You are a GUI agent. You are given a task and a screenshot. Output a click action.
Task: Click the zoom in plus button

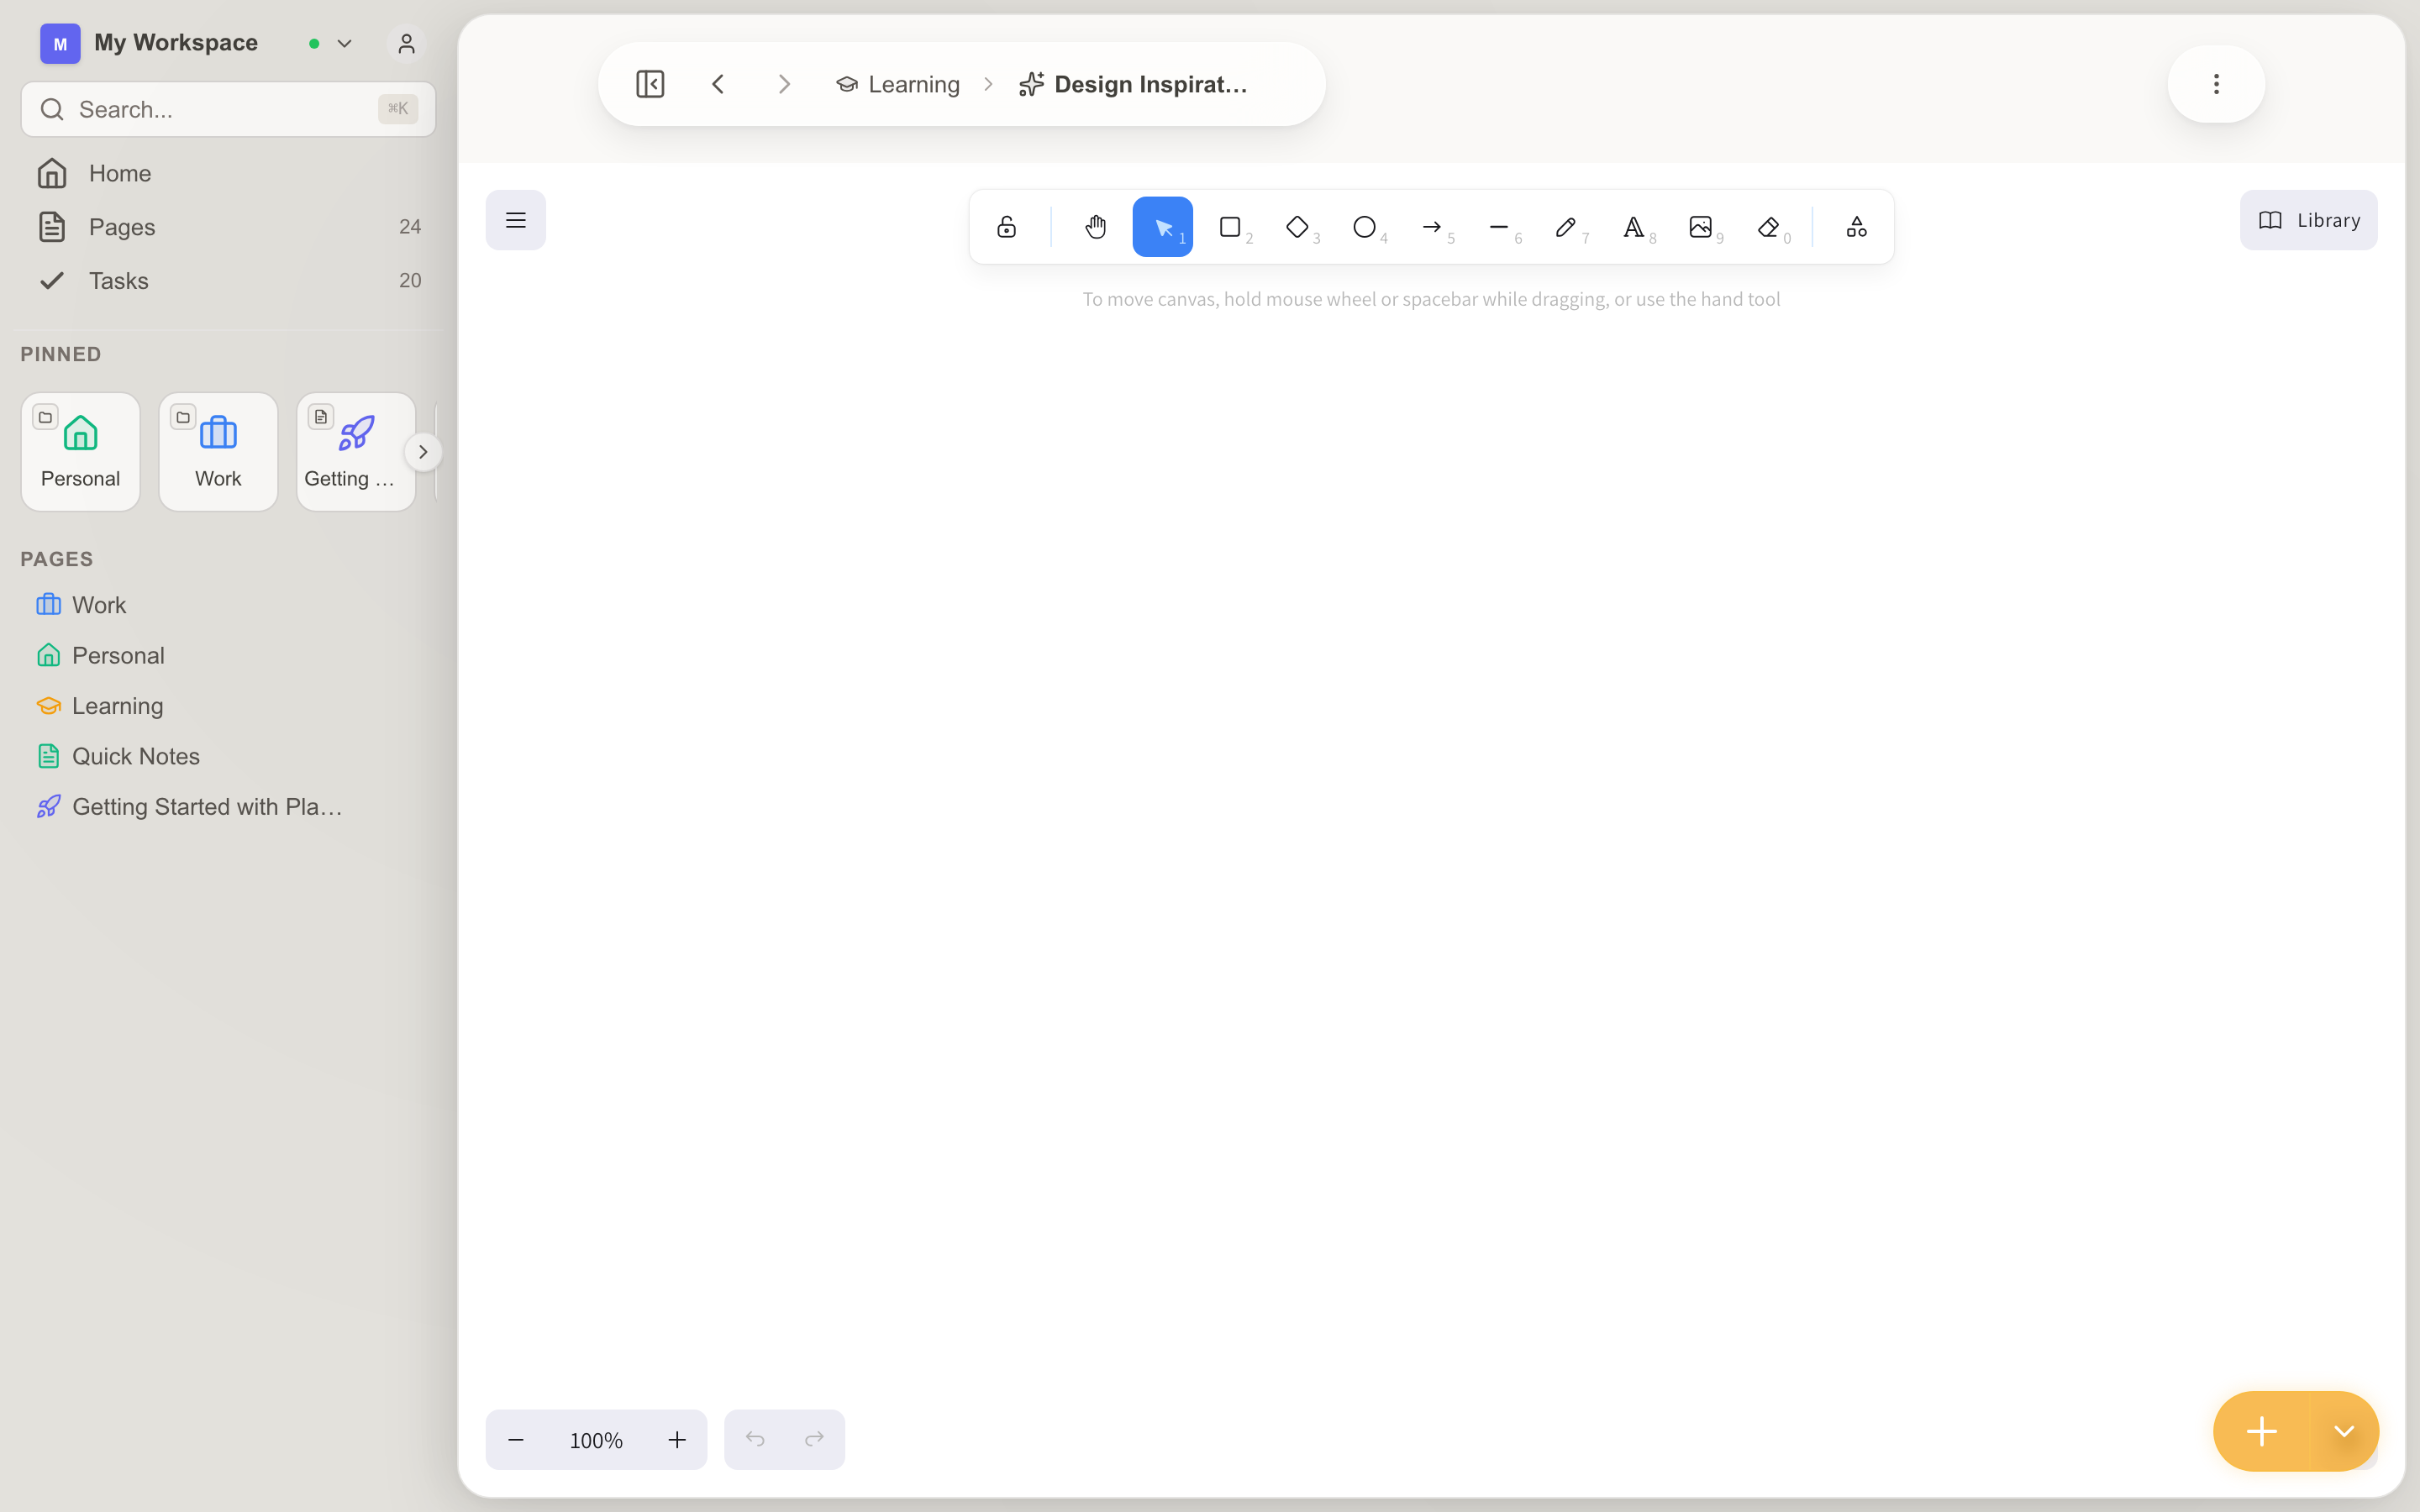(x=677, y=1440)
